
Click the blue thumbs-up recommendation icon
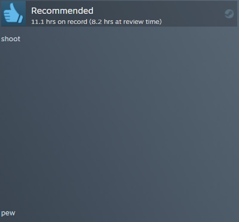(13, 13)
